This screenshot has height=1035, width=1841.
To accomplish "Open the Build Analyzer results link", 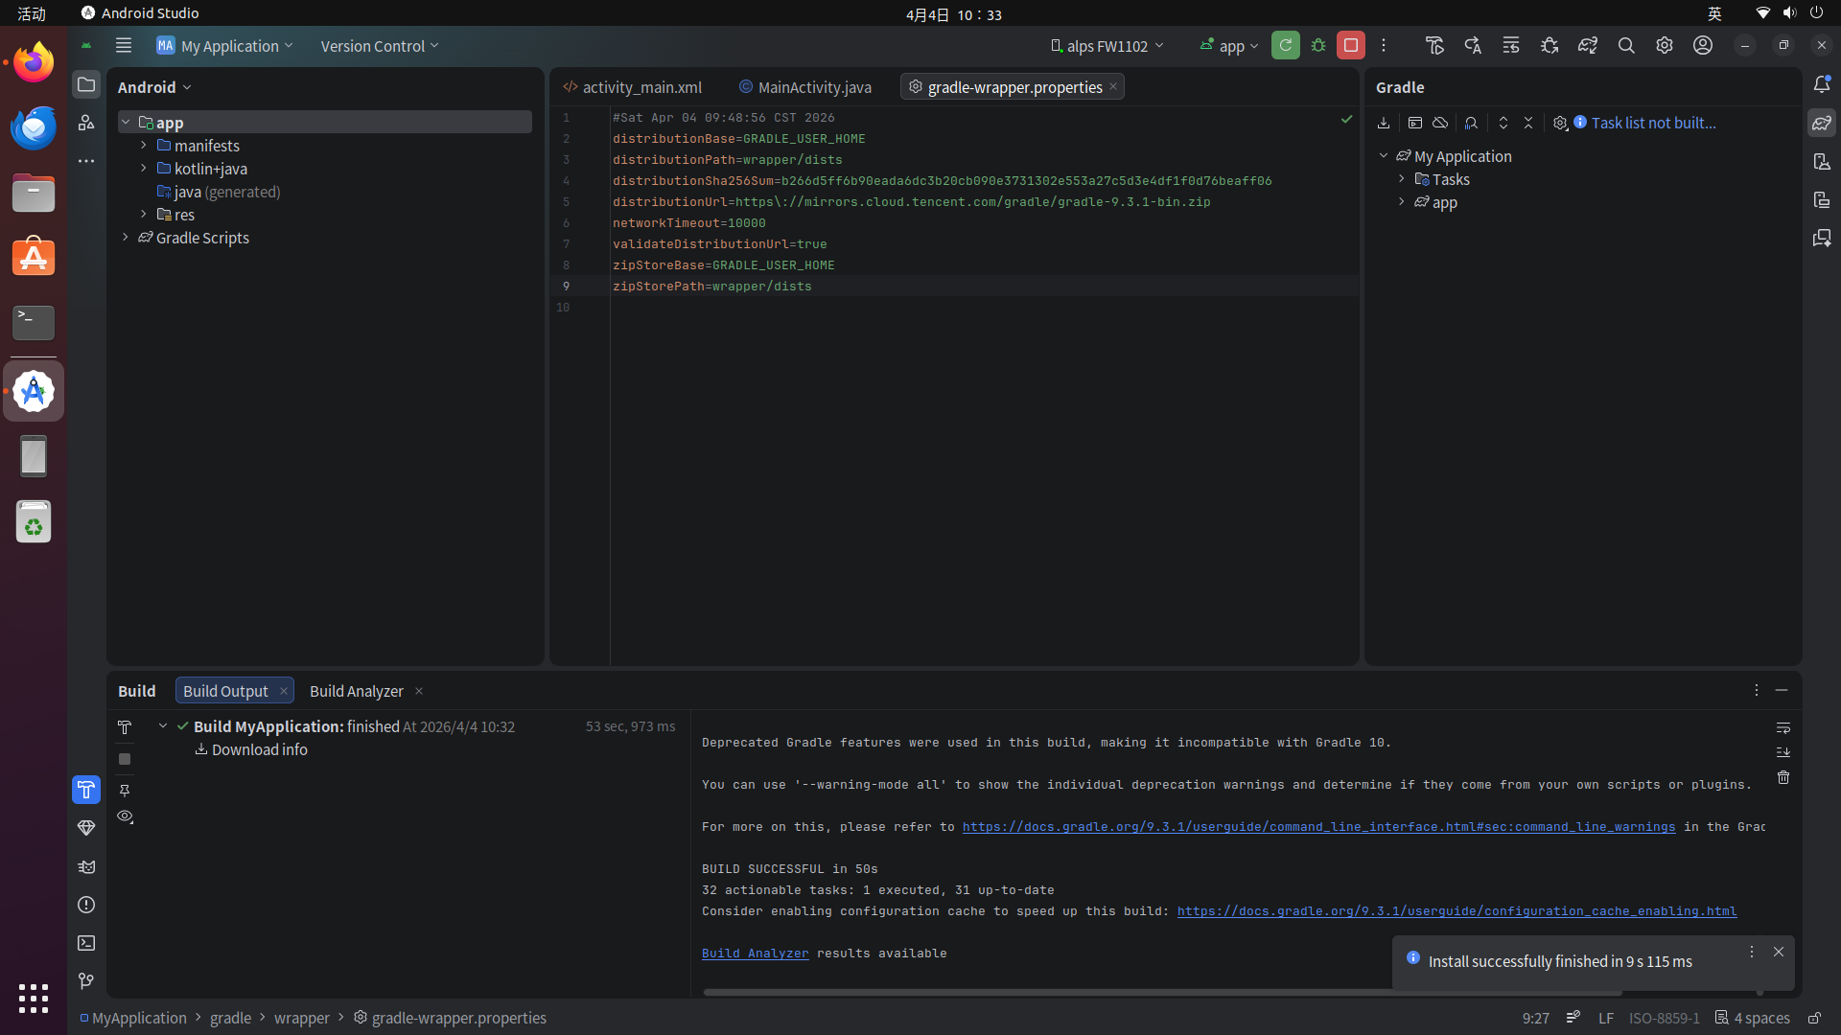I will click(755, 954).
